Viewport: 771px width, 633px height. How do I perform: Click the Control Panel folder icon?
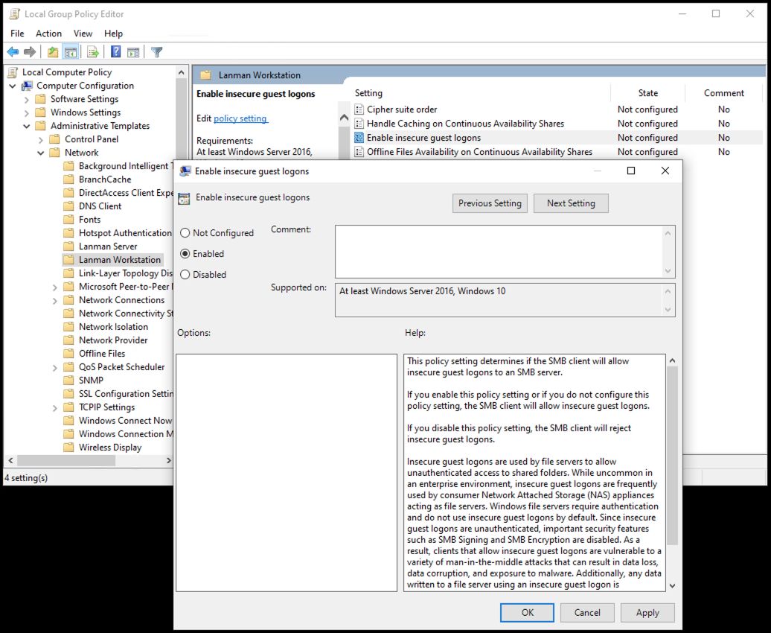(54, 139)
